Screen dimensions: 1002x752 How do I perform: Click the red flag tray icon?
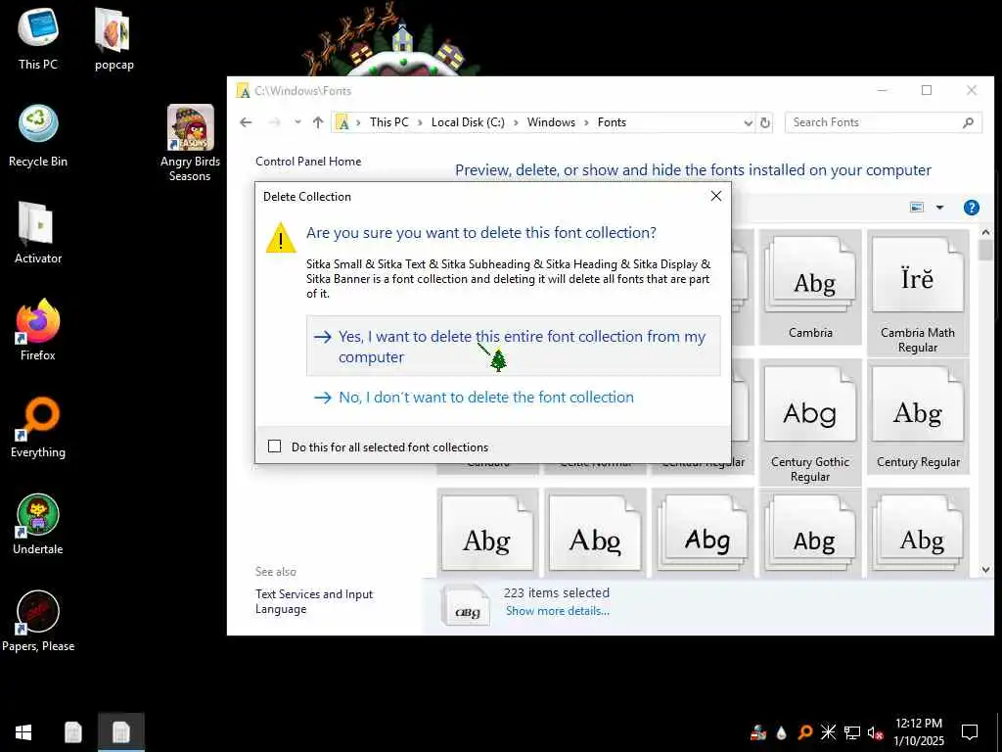758,732
